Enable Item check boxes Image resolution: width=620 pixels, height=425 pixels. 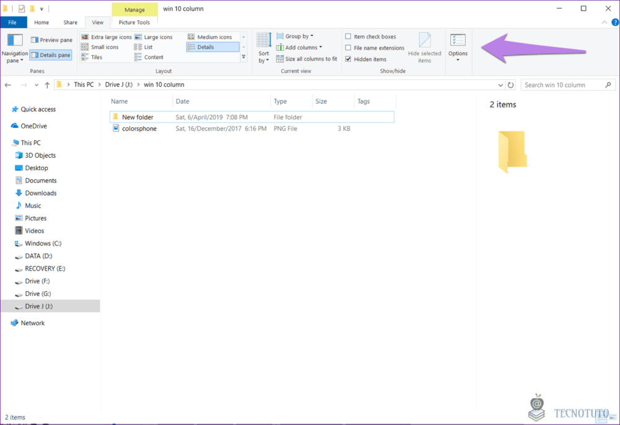371,37
